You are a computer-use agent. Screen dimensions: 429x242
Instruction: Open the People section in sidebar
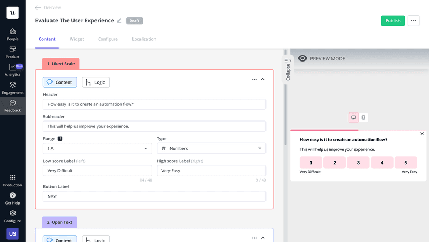(x=12, y=35)
